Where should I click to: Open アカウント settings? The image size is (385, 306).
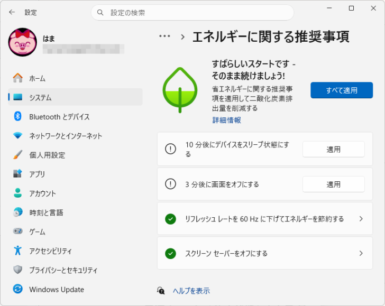click(x=76, y=193)
